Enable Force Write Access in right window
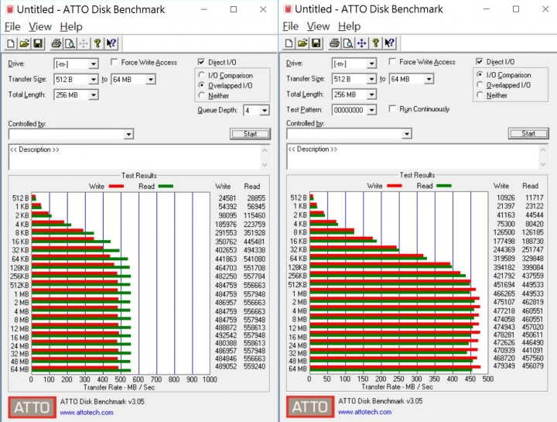Screen dimensions: 557x422 (x=392, y=62)
